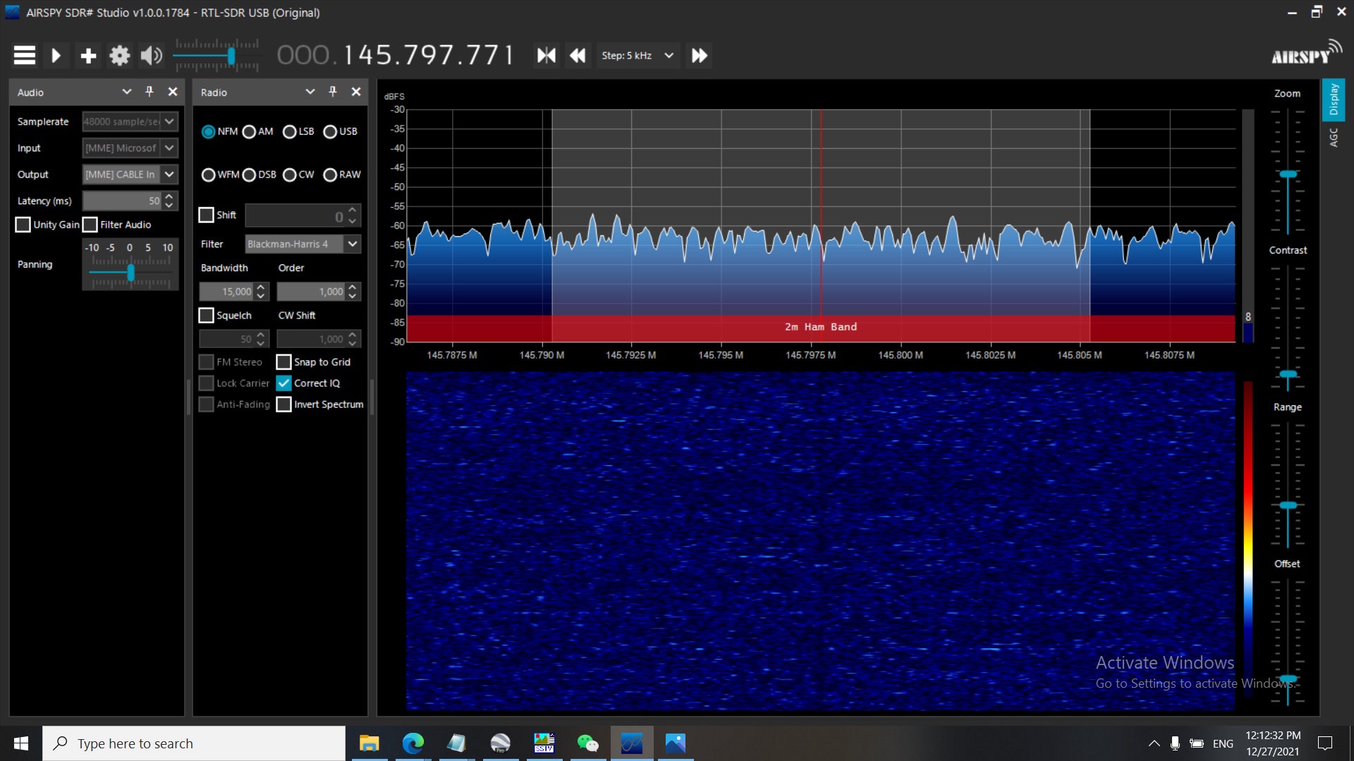This screenshot has width=1354, height=761.
Task: Select the CW mode
Action: click(x=290, y=175)
